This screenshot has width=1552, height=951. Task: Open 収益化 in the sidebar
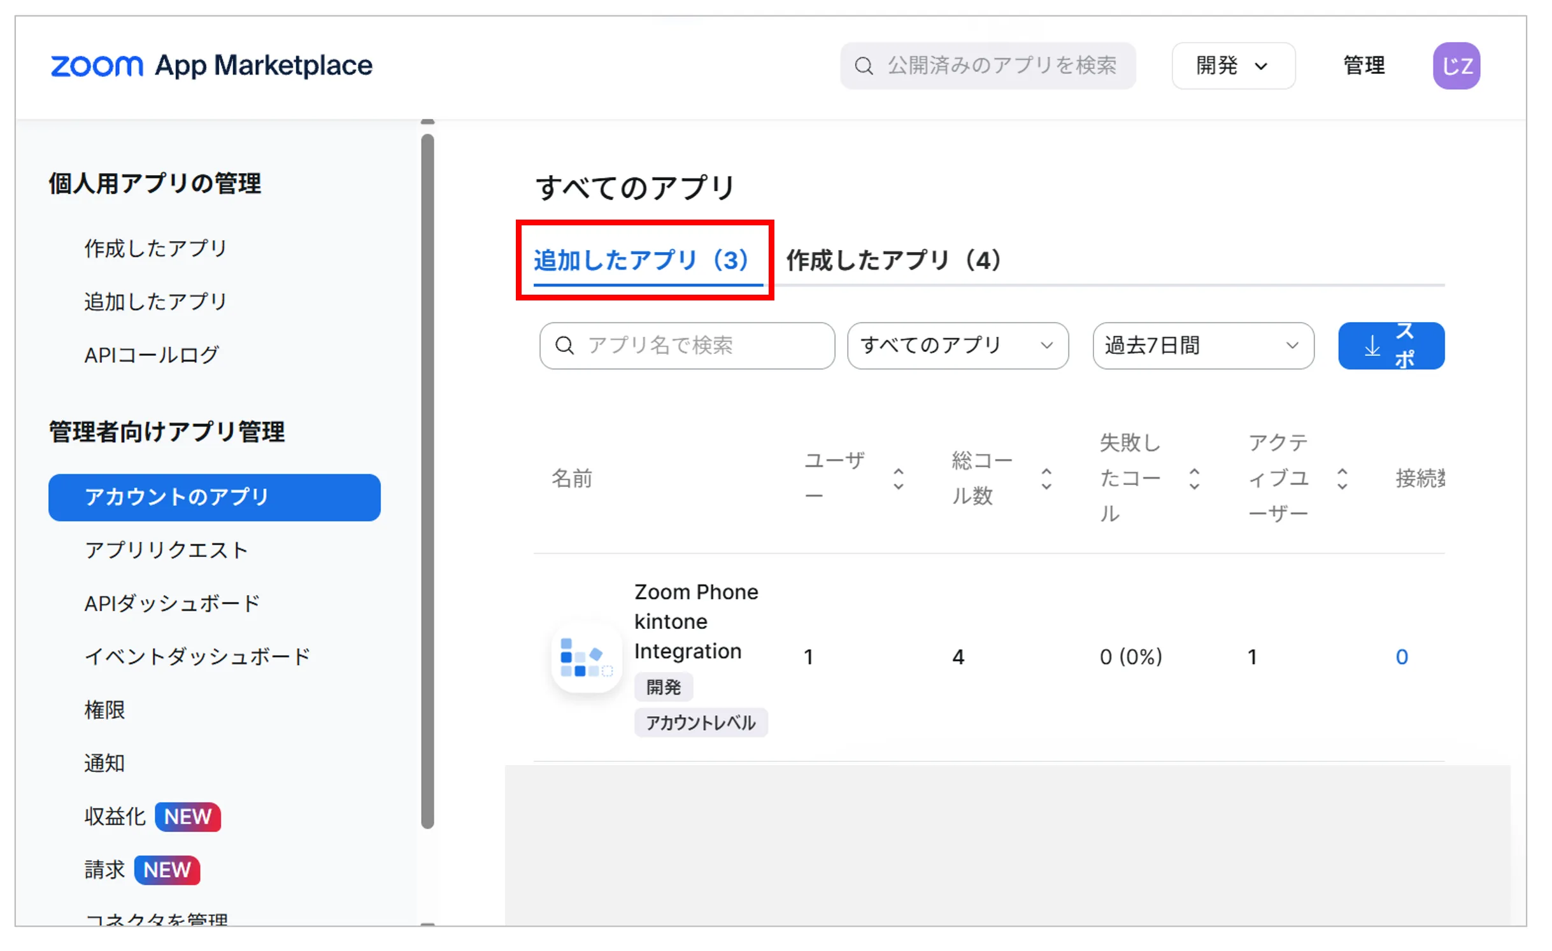click(115, 817)
